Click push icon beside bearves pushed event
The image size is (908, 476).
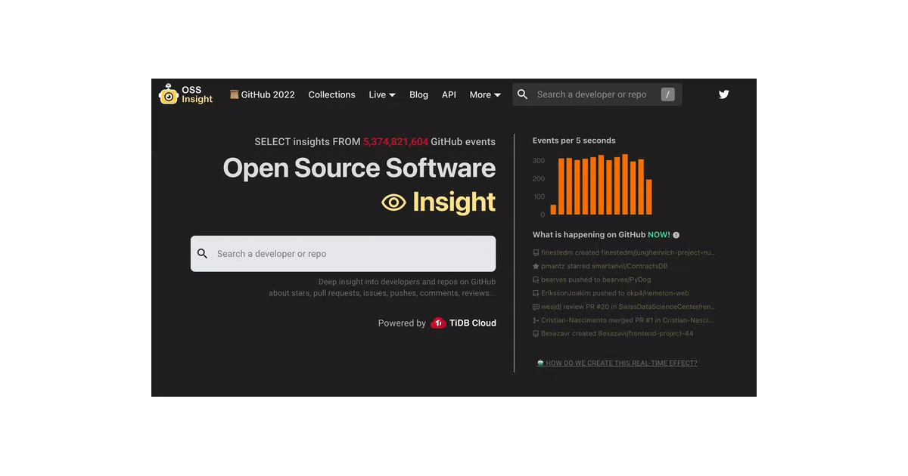pyautogui.click(x=536, y=280)
